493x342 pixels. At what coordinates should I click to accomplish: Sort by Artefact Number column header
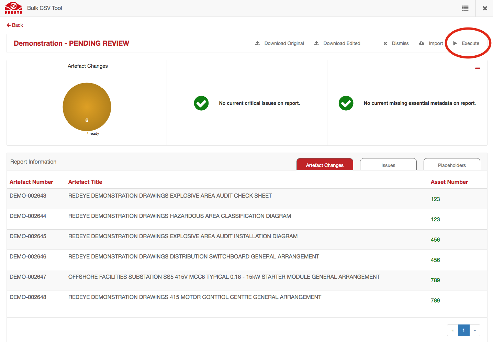(31, 182)
